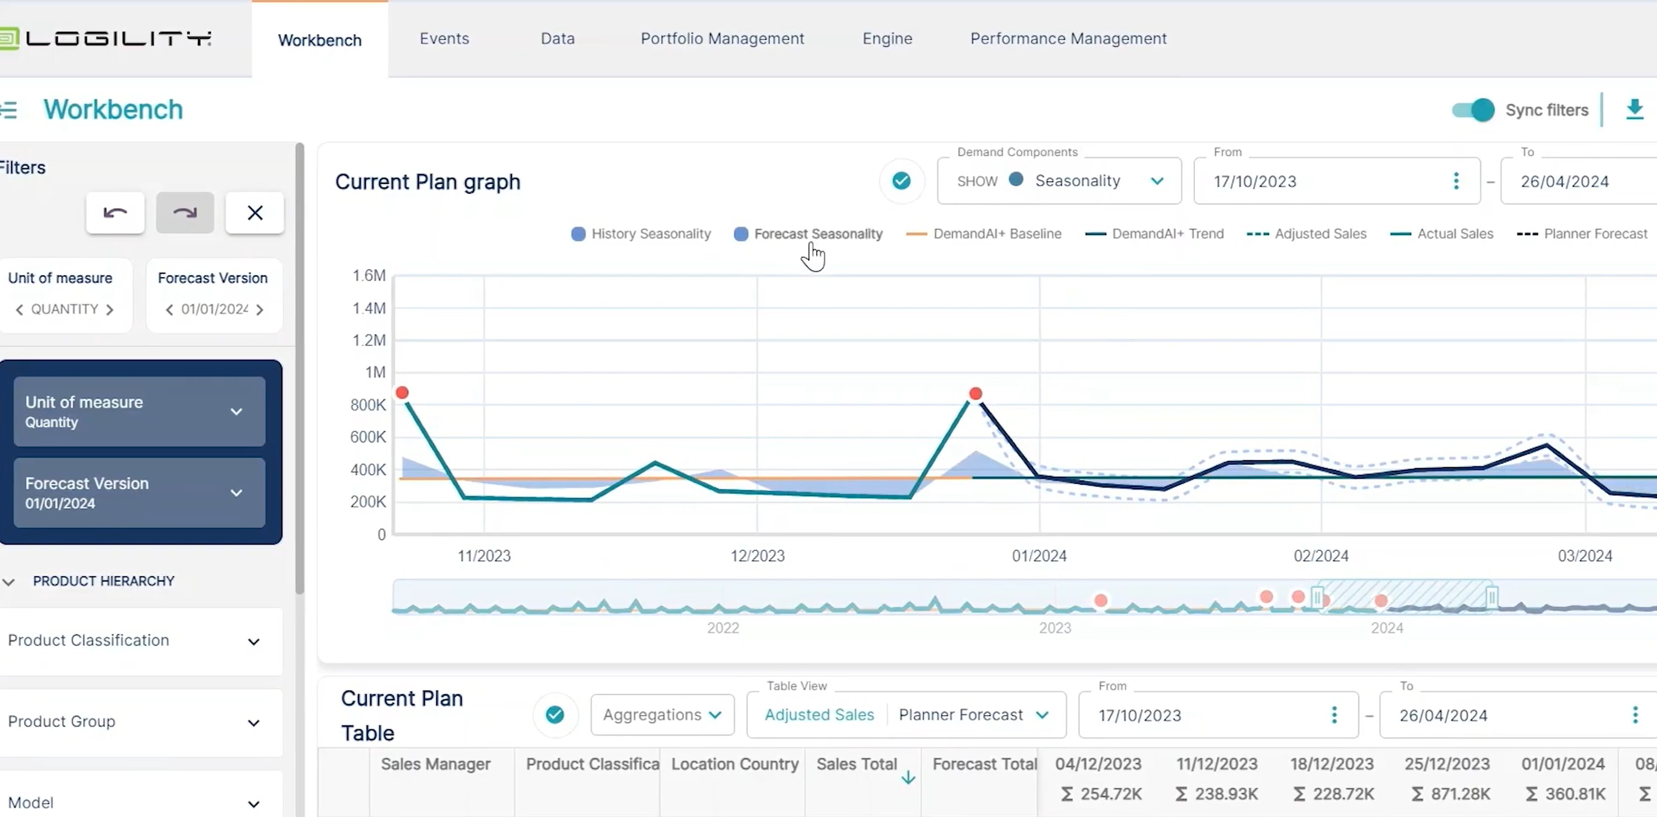Turn off the Sync filters toggle

click(x=1472, y=110)
